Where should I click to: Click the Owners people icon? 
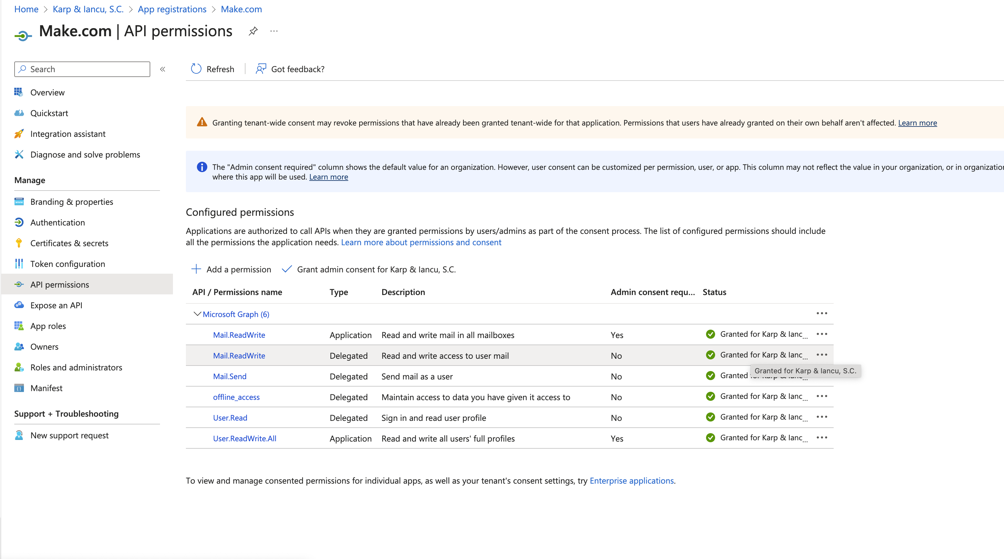coord(19,346)
